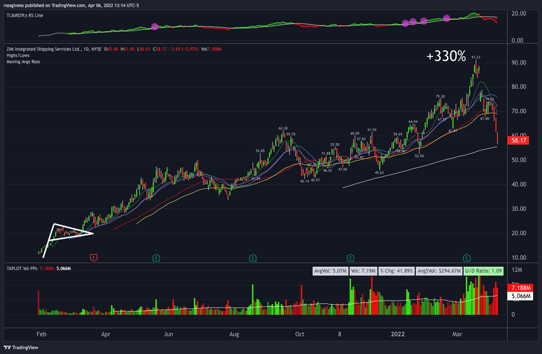The image size is (542, 354).
Task: Click the Vol7.188M value in chart legend
Action: pyautogui.click(x=211, y=49)
